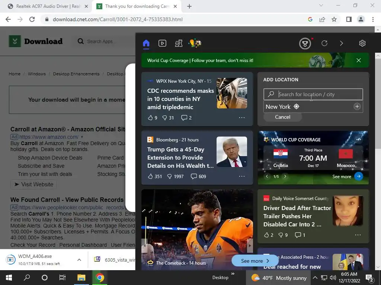The height and width of the screenshot is (285, 381).
Task: Click the rewards medal icon
Action: (x=305, y=44)
